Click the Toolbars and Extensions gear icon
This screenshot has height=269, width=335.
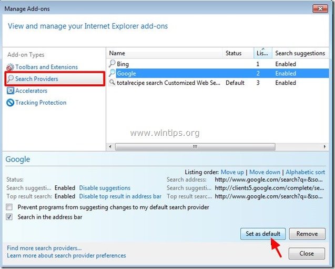(11, 67)
